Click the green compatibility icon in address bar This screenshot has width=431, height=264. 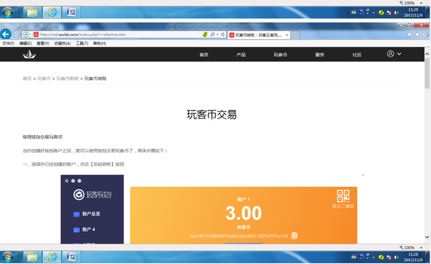pyautogui.click(x=205, y=35)
